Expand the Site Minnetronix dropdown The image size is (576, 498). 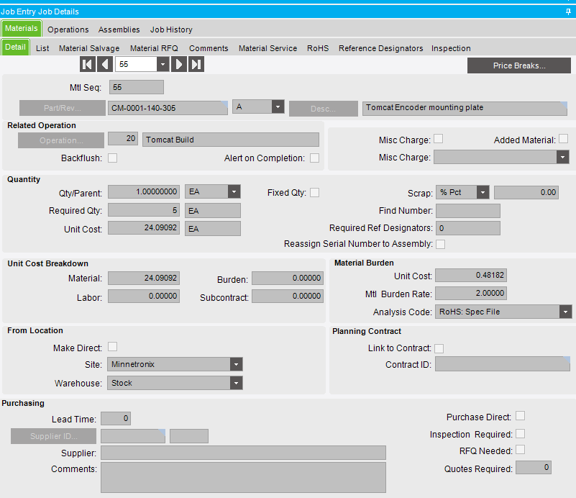pos(236,365)
